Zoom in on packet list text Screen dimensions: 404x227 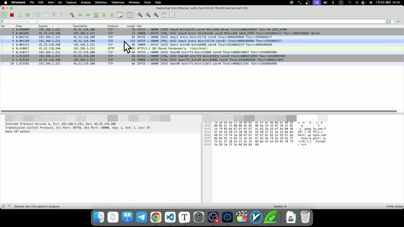140,15
